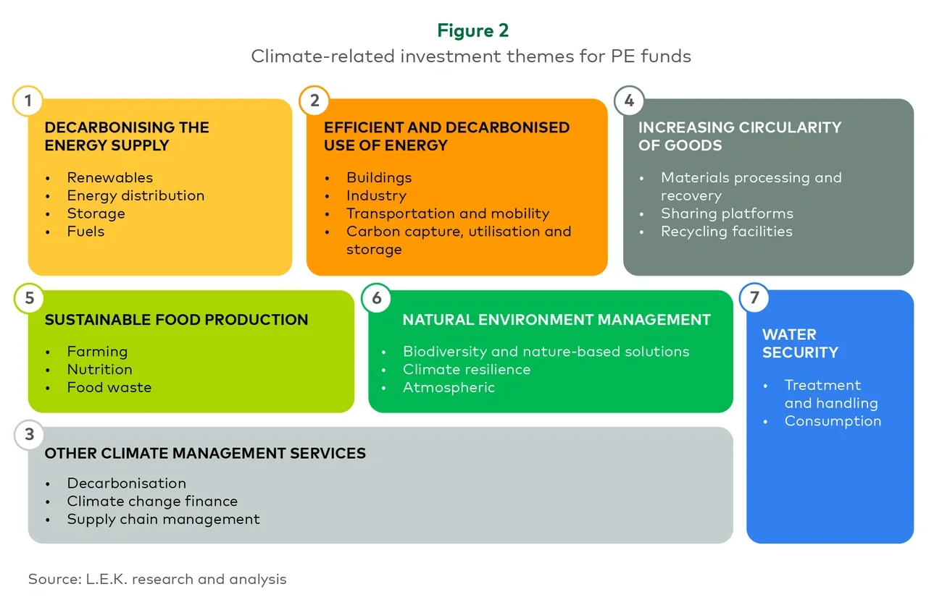Click the yellow Decarbonising the Energy Supply card
Screen dimensions: 942x610
[x=159, y=187]
